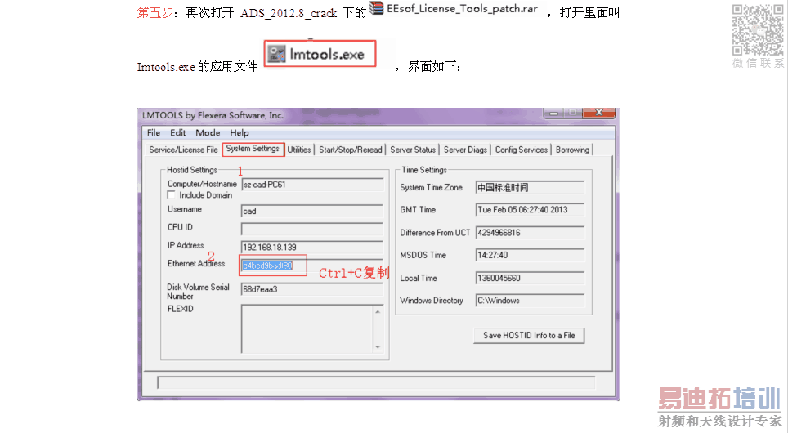Open the Borrowing tab

coord(572,150)
